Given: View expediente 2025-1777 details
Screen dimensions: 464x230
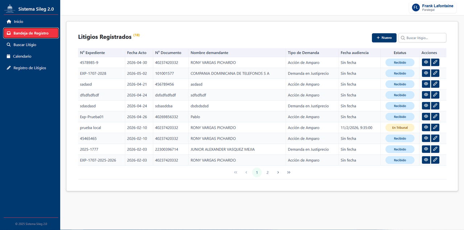Looking at the screenshot, I should pos(426,149).
